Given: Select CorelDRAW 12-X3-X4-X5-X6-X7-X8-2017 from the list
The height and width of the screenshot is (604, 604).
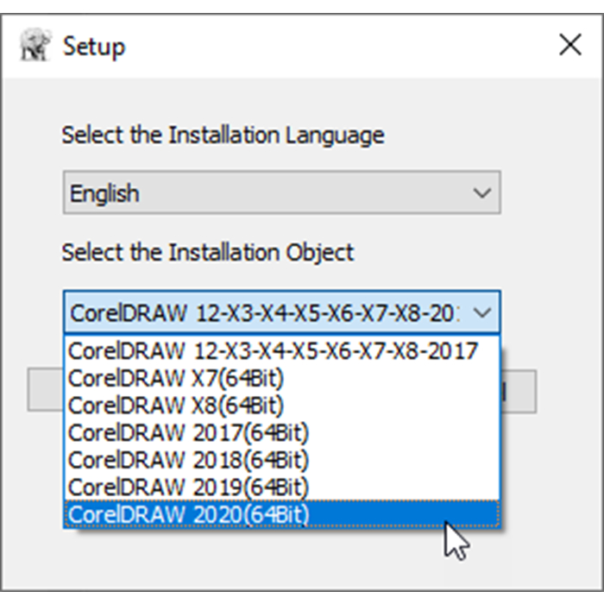Looking at the screenshot, I should point(274,351).
